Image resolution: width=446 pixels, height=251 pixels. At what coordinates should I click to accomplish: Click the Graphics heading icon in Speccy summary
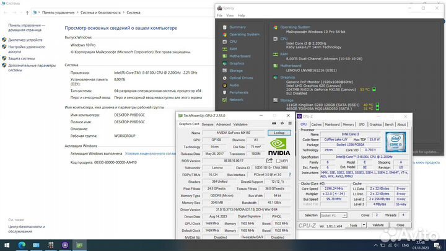[x=275, y=77]
